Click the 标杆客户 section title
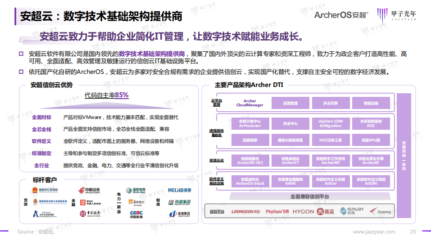431x241 pixels. point(45,180)
